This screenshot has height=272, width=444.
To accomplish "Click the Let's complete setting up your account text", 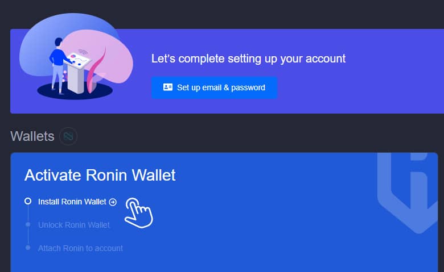I will (x=248, y=58).
